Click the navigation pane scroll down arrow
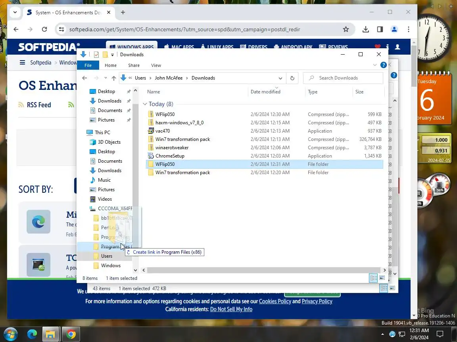This screenshot has width=457, height=342. [135, 270]
